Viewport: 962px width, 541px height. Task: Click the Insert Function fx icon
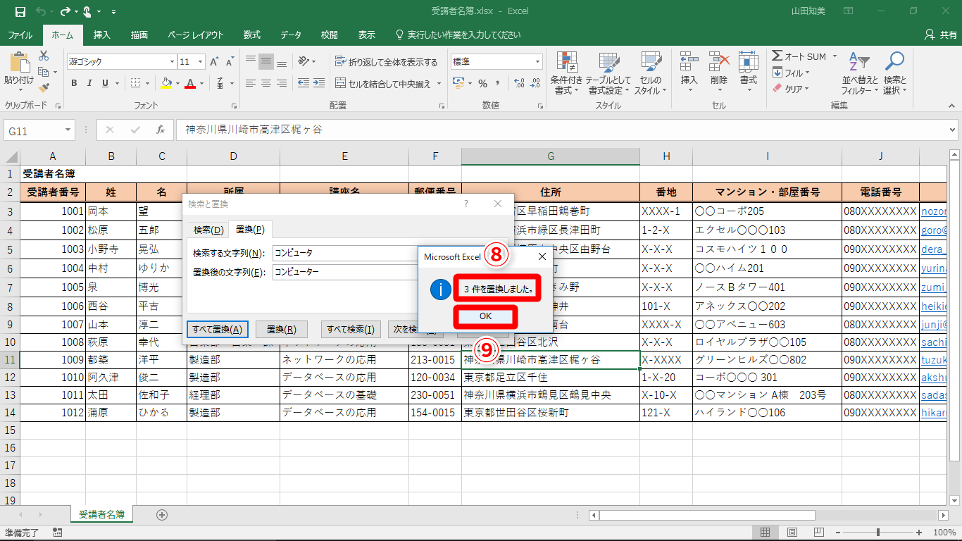(161, 130)
